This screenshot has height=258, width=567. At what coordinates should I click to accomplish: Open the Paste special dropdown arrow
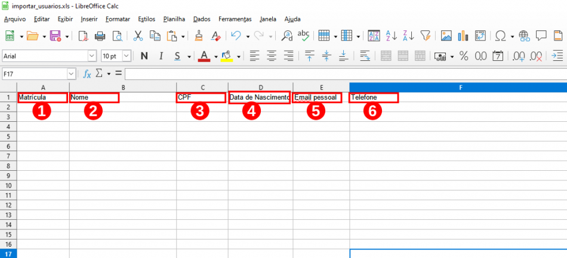tap(183, 36)
